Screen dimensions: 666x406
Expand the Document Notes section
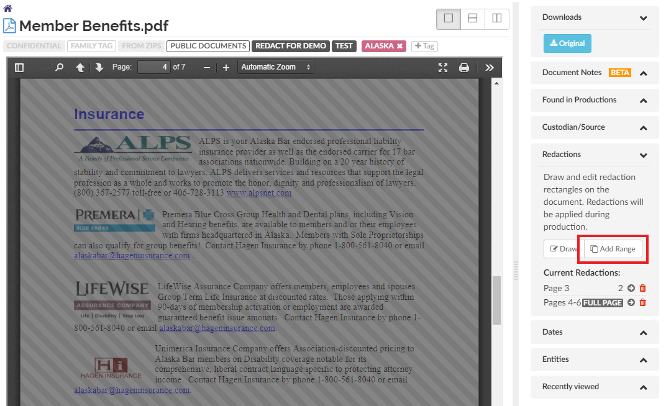coord(644,73)
